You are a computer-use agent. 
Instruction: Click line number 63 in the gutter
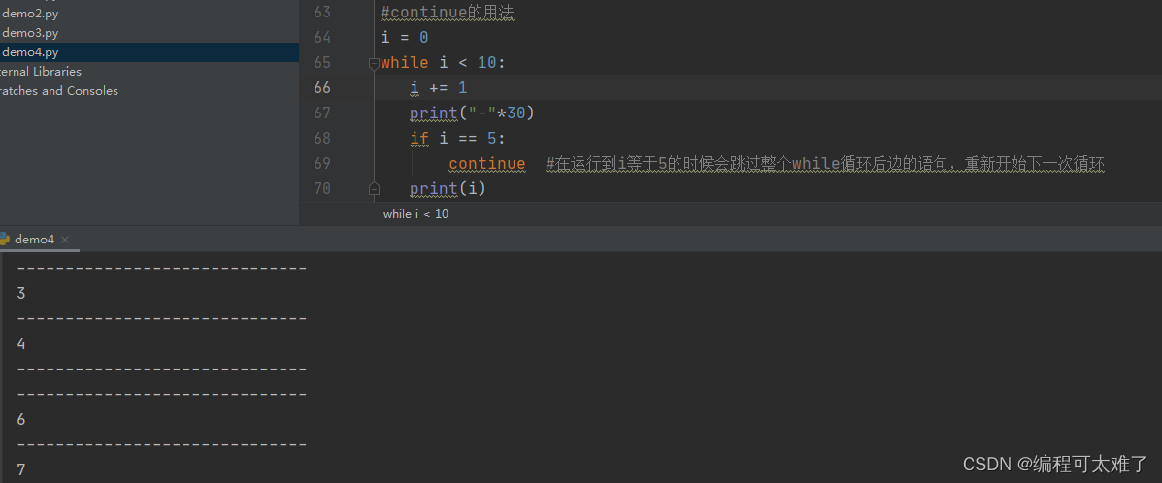tap(322, 12)
